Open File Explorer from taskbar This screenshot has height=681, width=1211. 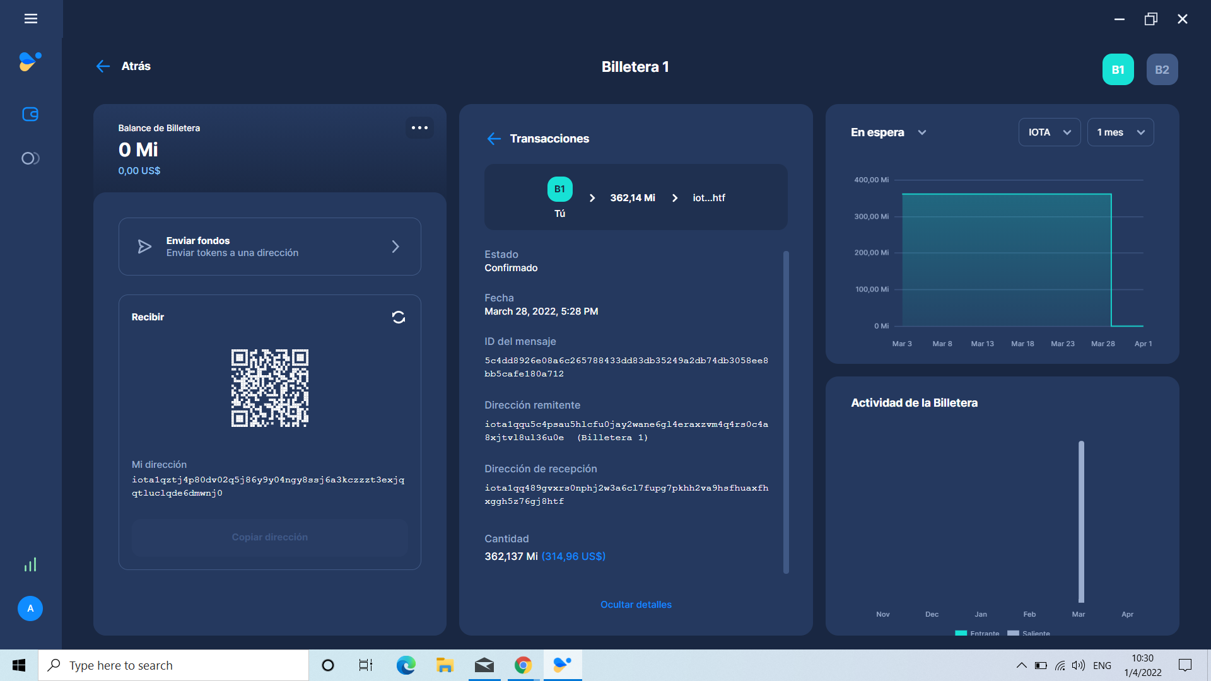[445, 665]
